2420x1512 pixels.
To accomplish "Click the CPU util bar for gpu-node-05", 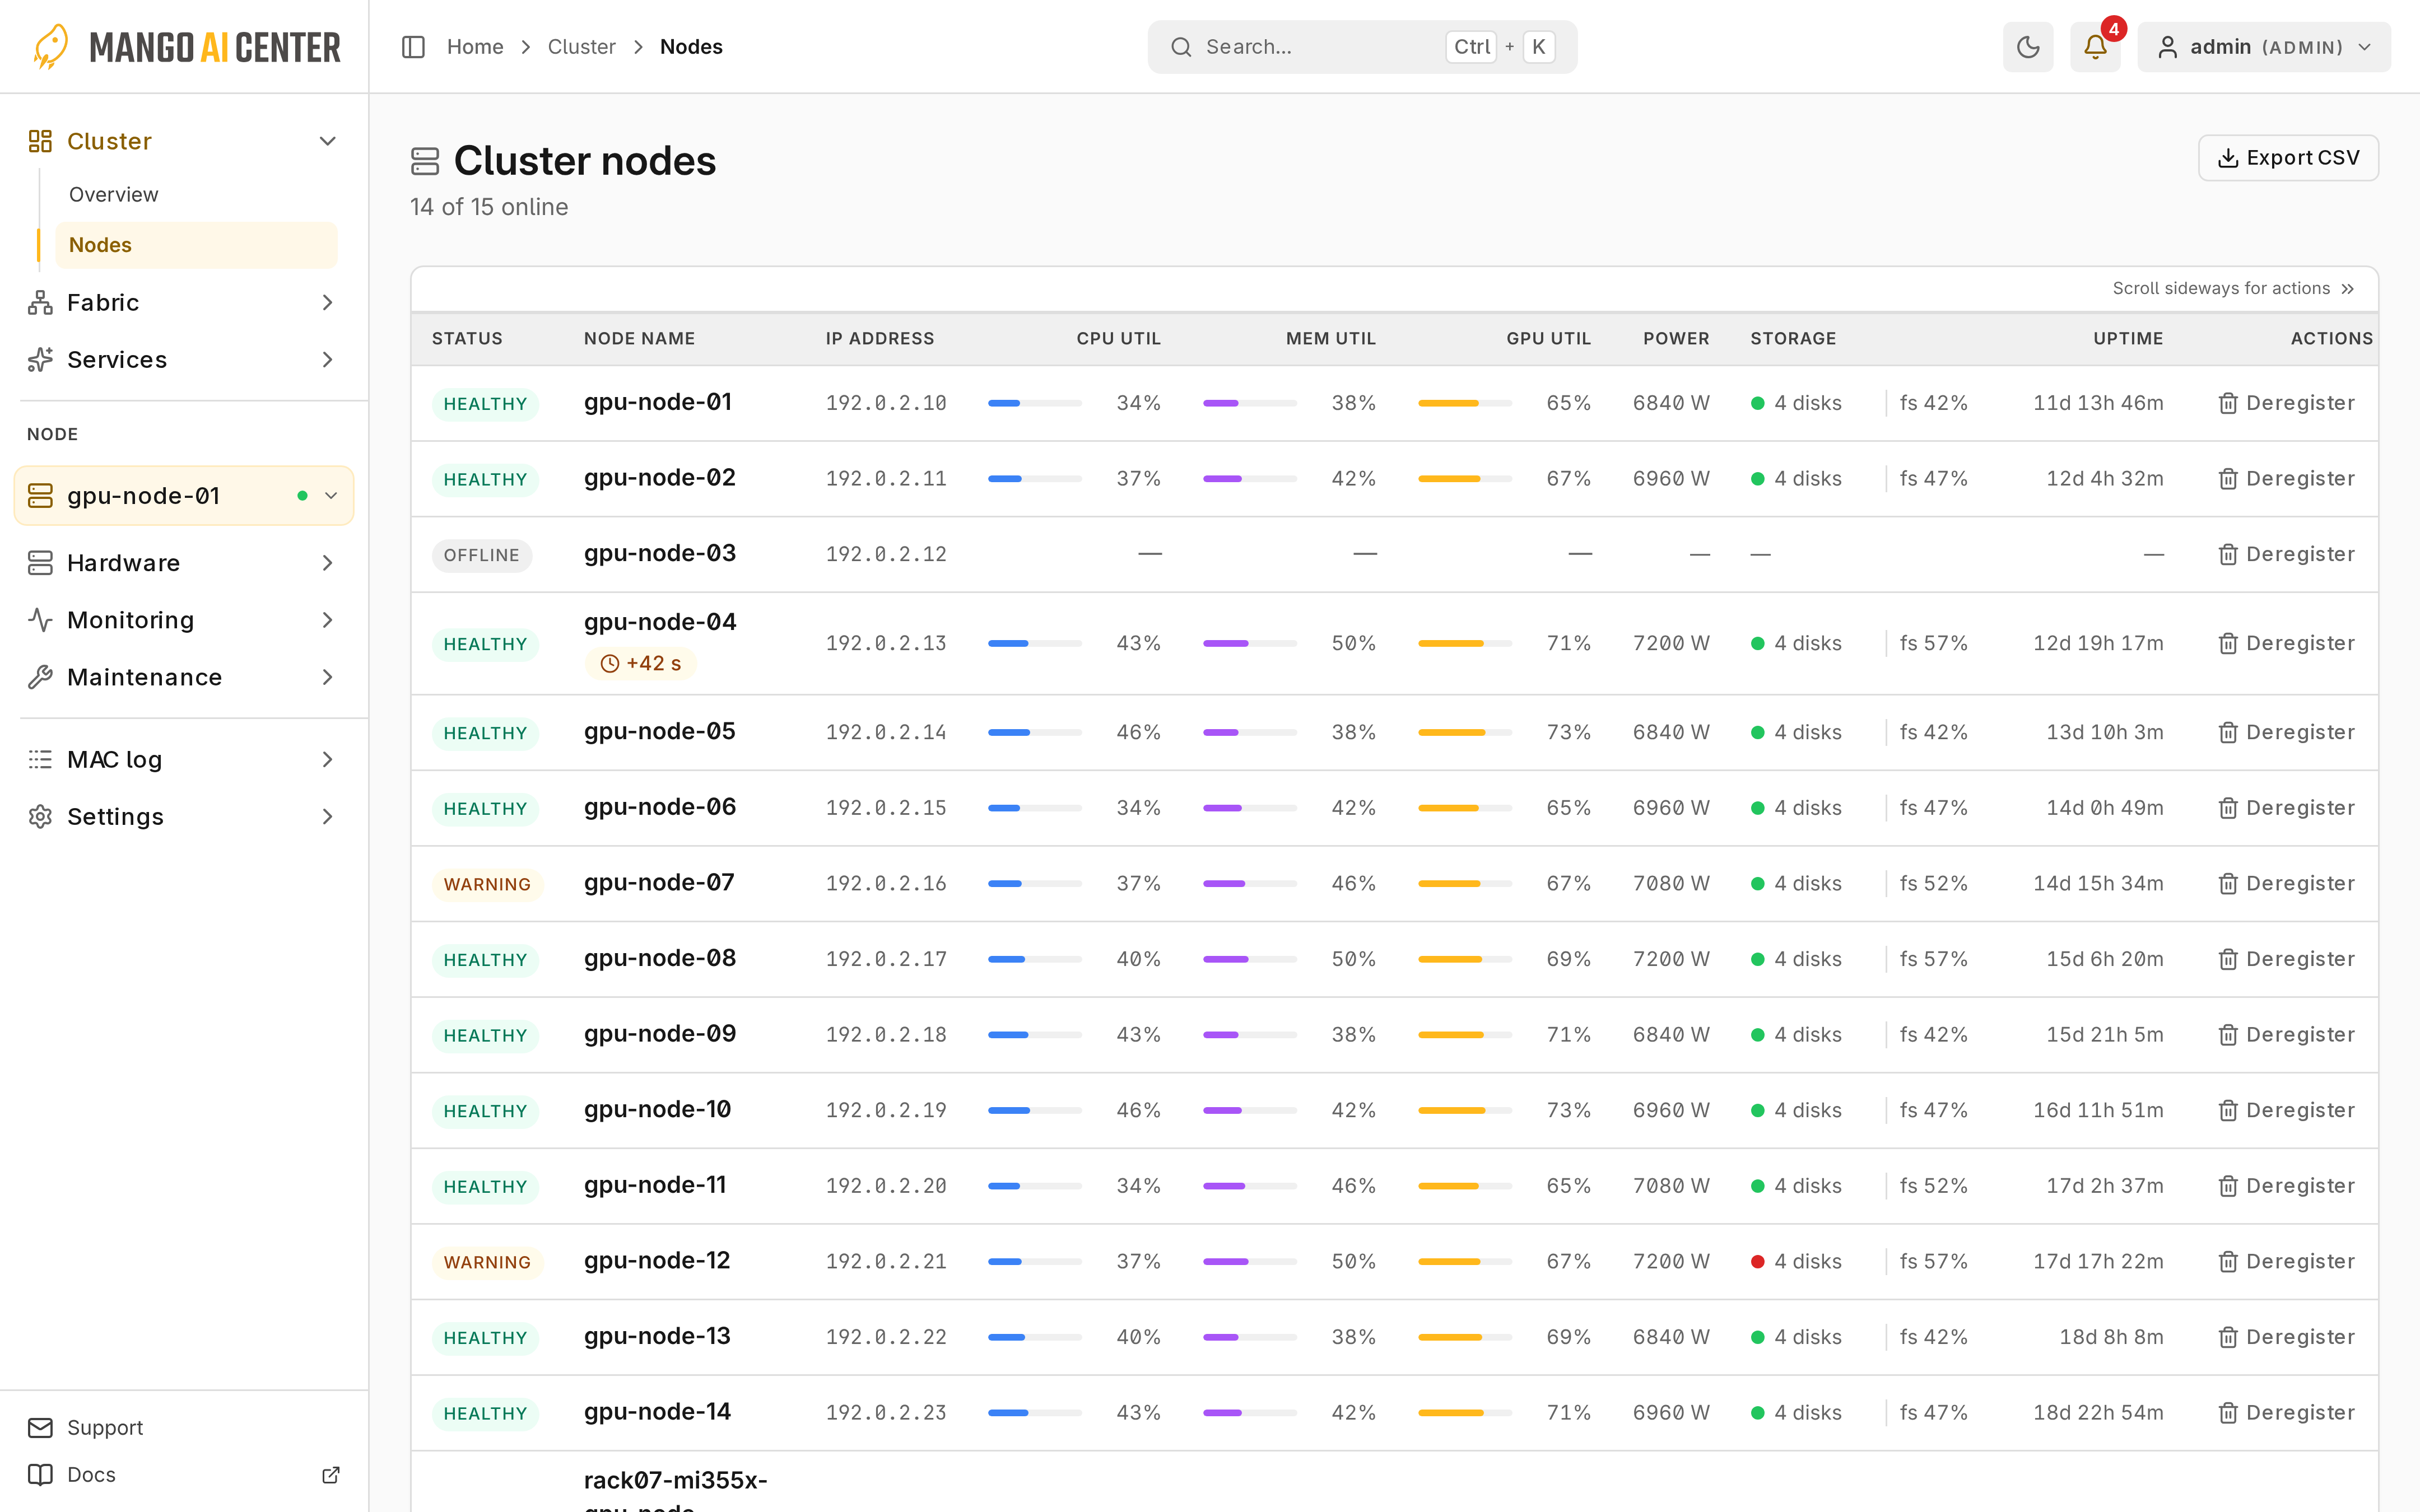I will (x=1034, y=732).
